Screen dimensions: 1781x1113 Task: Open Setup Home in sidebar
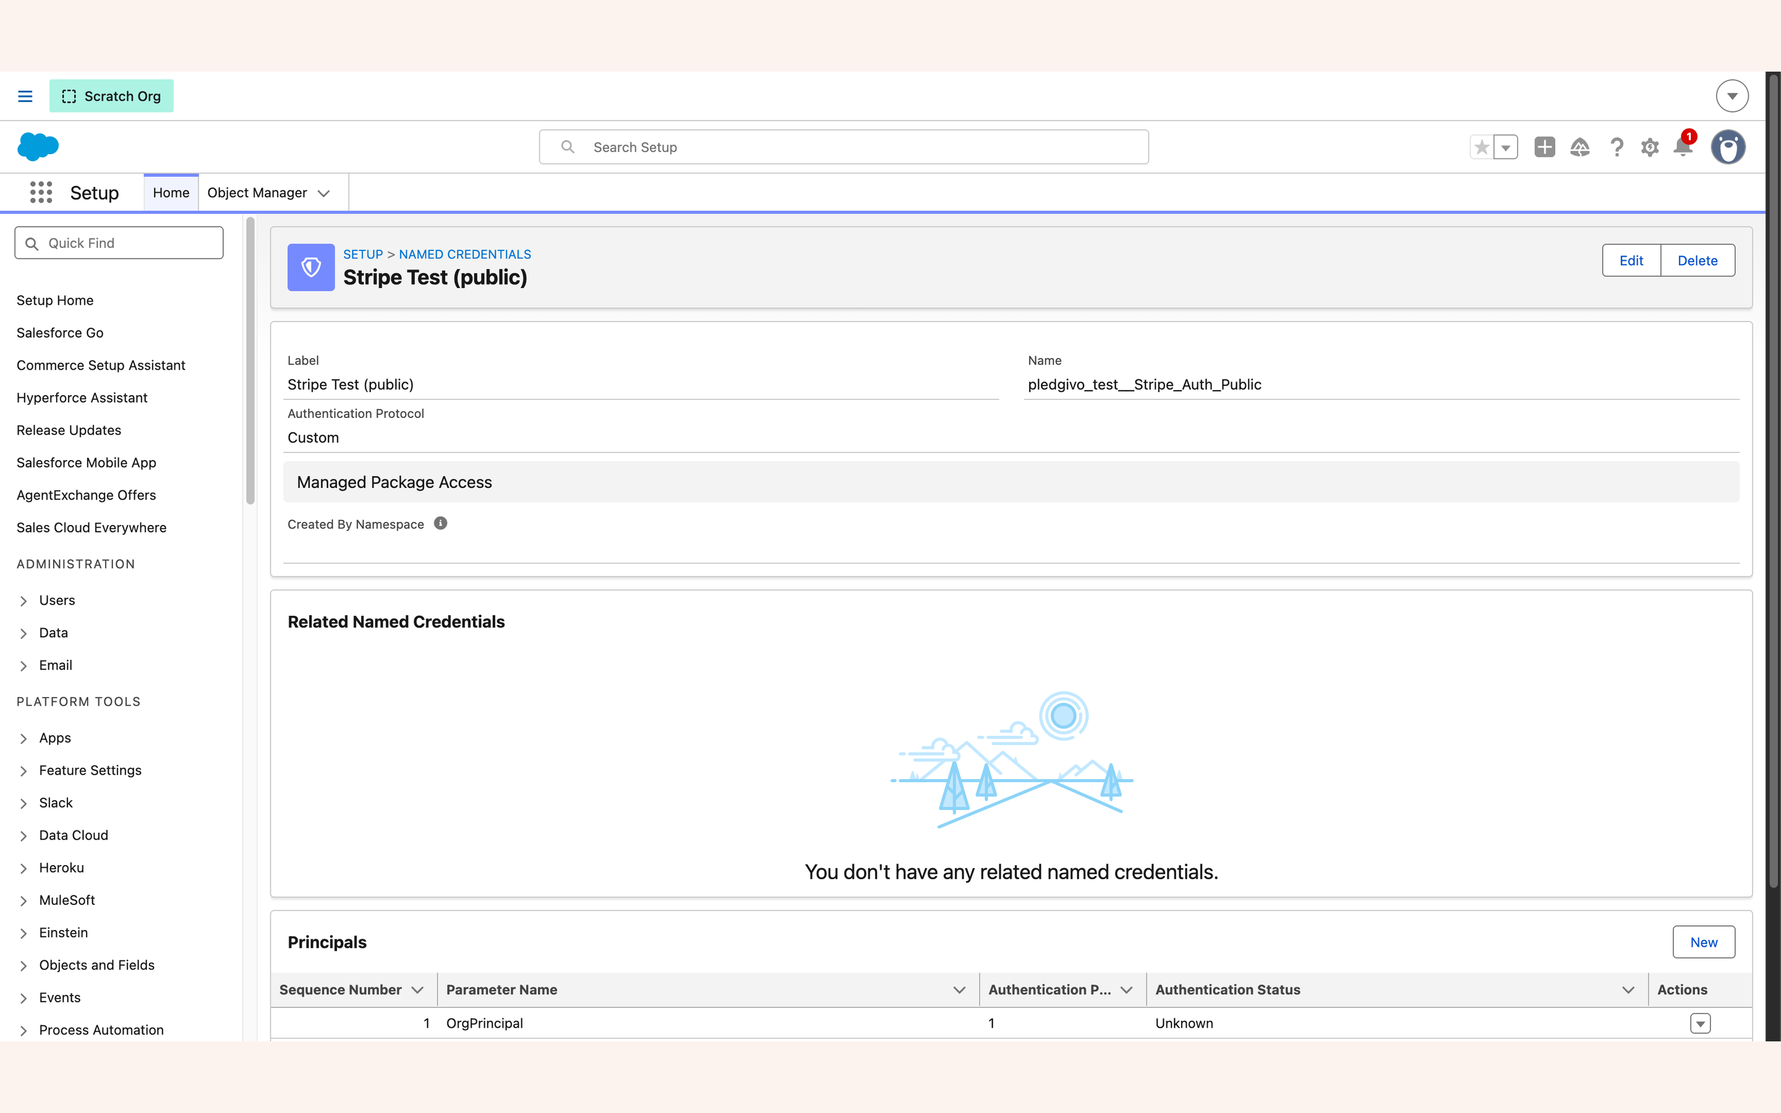pyautogui.click(x=55, y=301)
